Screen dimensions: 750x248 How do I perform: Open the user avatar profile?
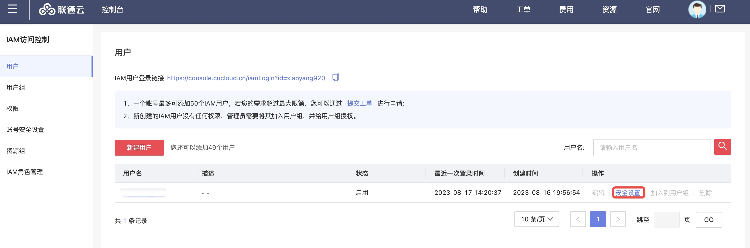point(697,9)
